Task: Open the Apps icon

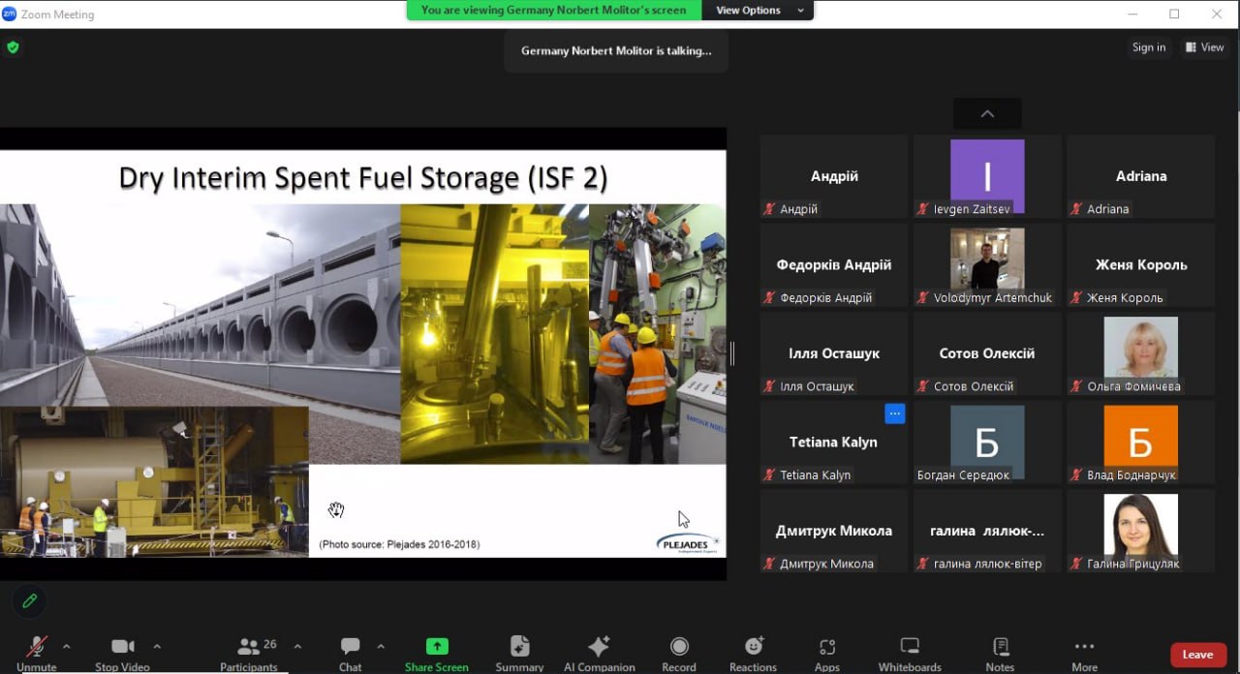Action: [827, 647]
